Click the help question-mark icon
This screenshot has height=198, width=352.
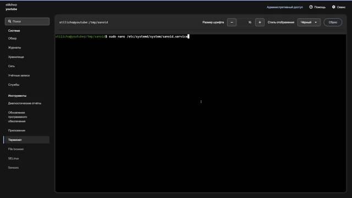(x=311, y=7)
